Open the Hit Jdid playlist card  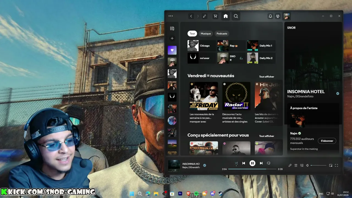[x=268, y=103]
